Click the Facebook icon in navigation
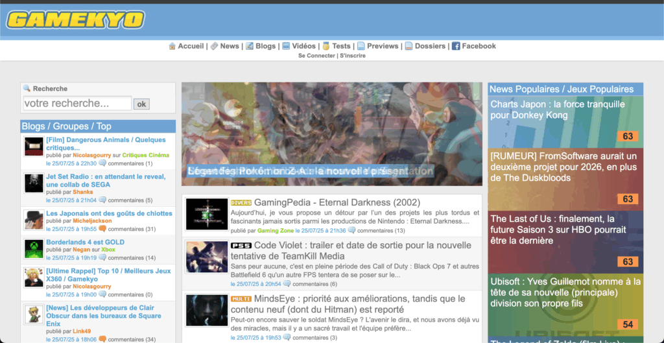Screen dimensions: 664x343 pyautogui.click(x=456, y=46)
